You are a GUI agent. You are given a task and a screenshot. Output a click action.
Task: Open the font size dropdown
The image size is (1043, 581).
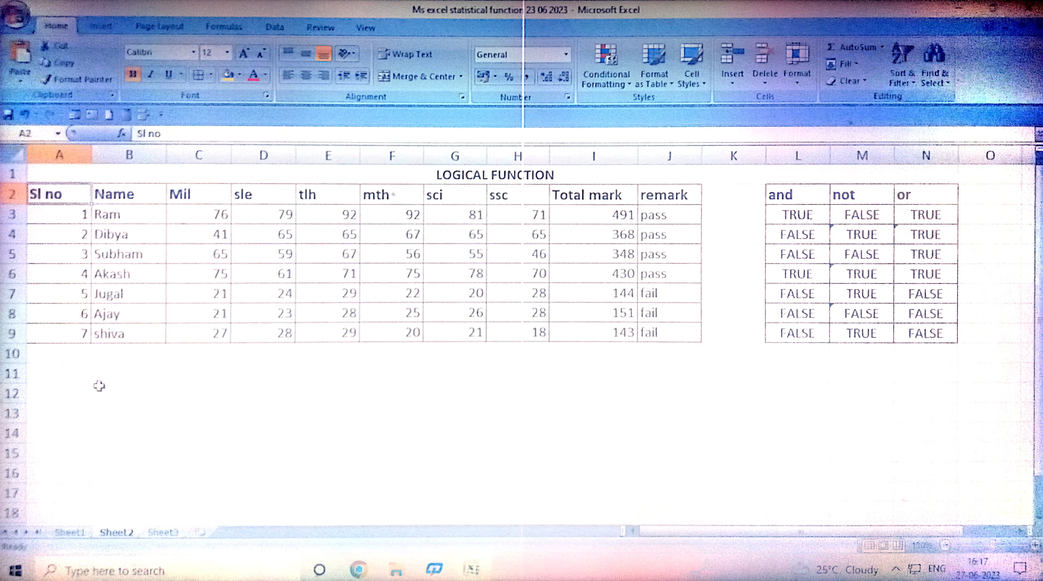[227, 53]
